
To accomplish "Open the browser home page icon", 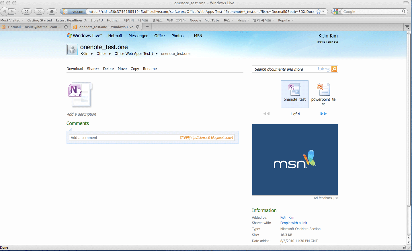I will point(52,11).
